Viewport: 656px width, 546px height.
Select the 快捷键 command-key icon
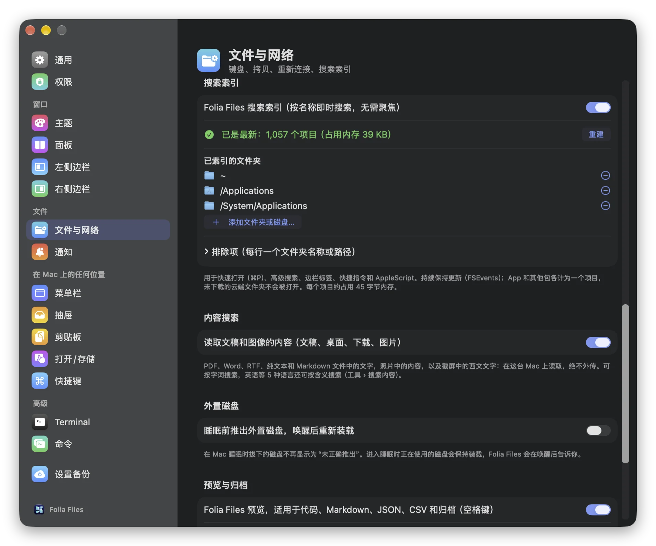(x=40, y=381)
